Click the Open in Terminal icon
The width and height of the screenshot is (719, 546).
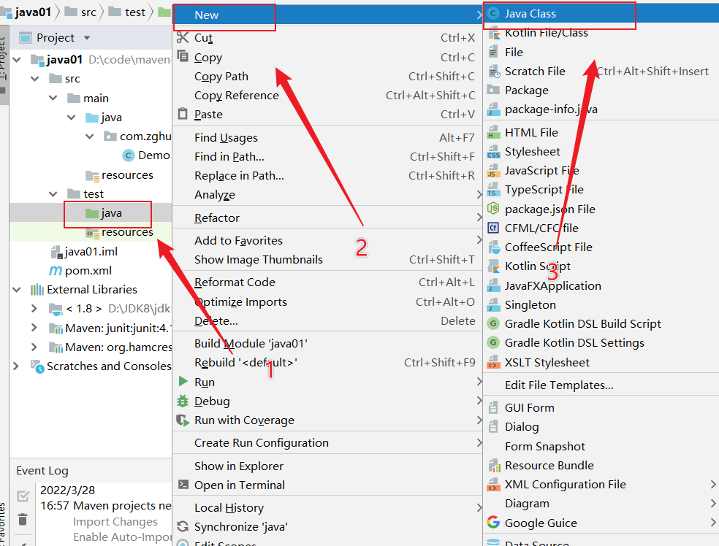point(183,485)
